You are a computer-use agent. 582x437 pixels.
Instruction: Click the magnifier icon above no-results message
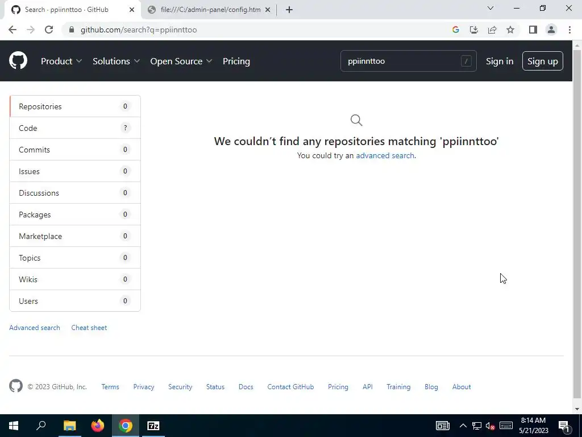pyautogui.click(x=356, y=120)
